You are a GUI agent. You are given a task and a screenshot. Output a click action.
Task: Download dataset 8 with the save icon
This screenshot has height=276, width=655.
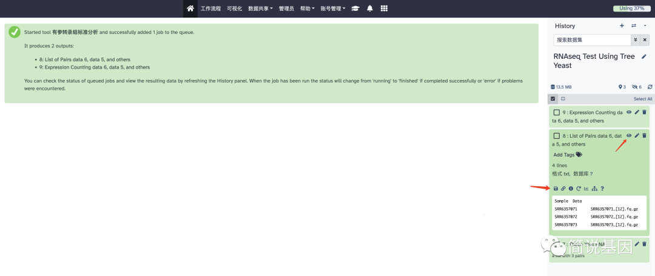tap(556, 189)
